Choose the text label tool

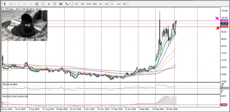click(55, 4)
